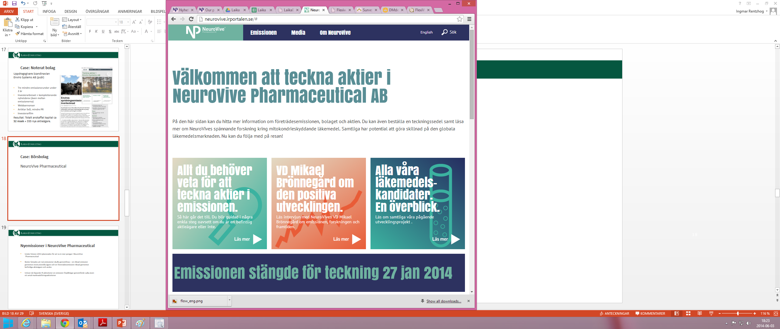Click Läs mer on the VD Mikael Brönnegård card
This screenshot has width=780, height=329.
(x=347, y=239)
